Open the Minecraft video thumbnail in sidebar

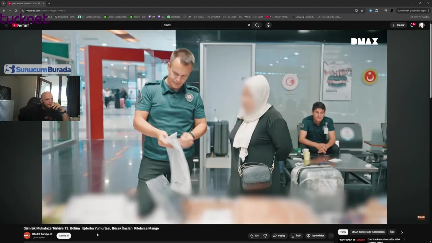pyautogui.click(x=352, y=240)
